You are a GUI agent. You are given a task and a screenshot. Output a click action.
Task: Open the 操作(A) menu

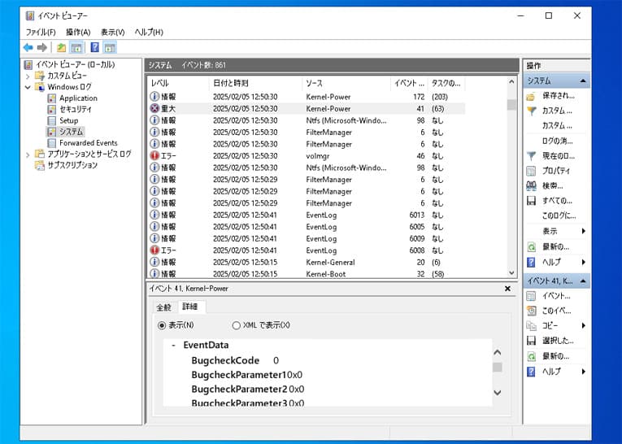(x=78, y=32)
